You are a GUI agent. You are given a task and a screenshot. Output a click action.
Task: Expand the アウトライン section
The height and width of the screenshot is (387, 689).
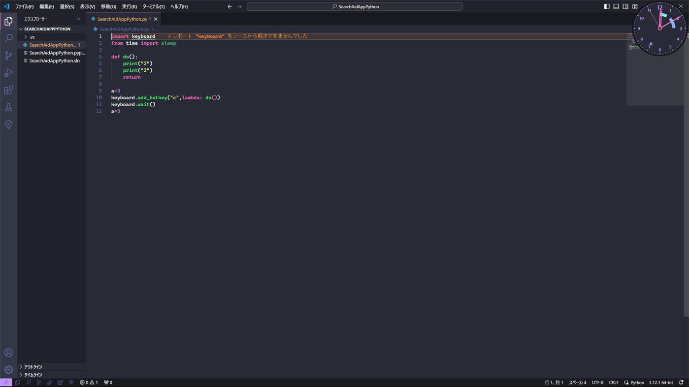click(x=52, y=367)
